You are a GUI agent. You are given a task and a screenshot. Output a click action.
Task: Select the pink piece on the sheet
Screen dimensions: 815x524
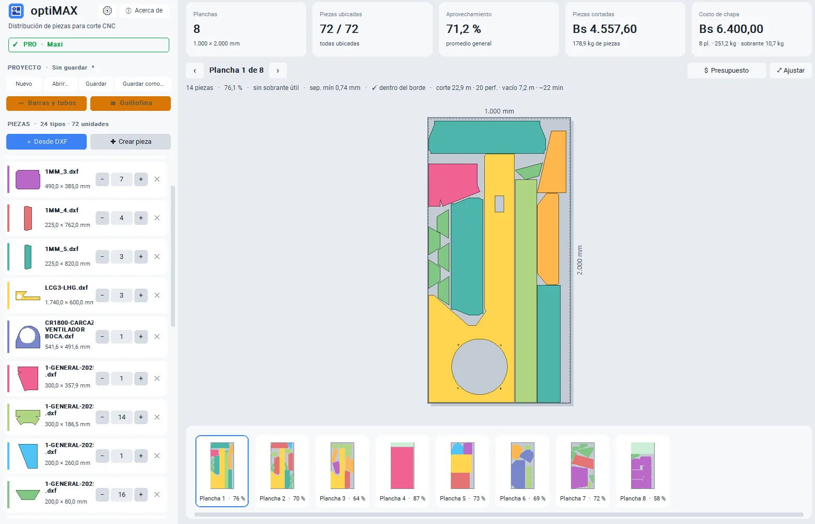(x=452, y=184)
